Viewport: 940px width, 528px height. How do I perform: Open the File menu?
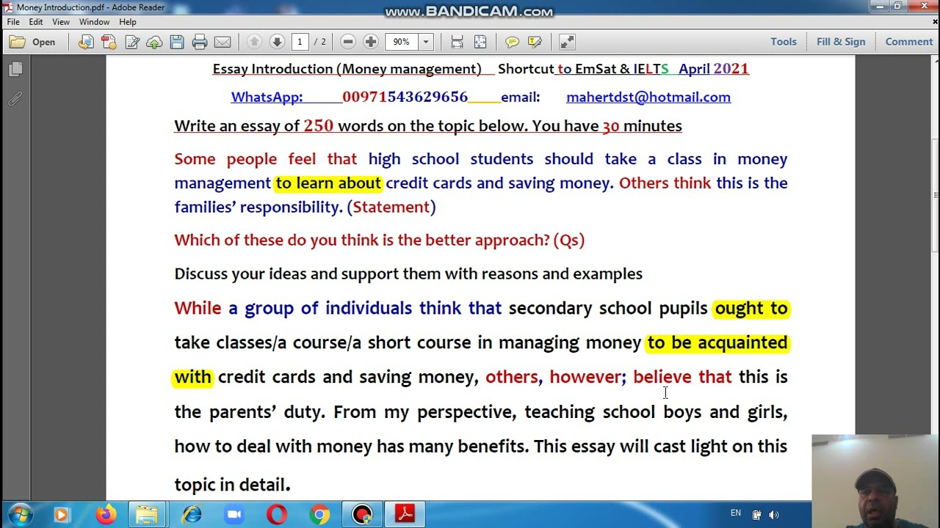13,22
